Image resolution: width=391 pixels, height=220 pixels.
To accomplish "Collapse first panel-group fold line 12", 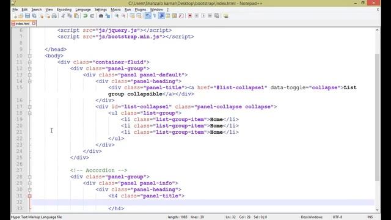I will coord(30,68).
